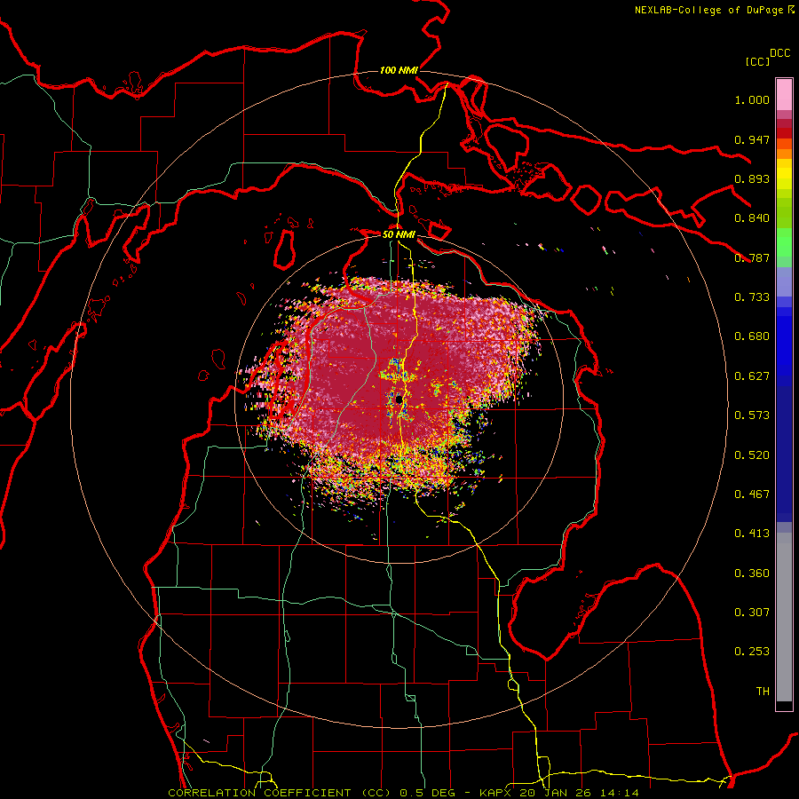Pick the gray lower color bar segment

point(784,617)
